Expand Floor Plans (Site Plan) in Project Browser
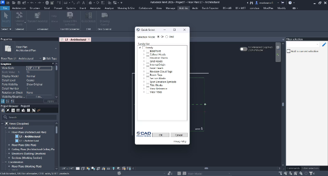 point(9,145)
